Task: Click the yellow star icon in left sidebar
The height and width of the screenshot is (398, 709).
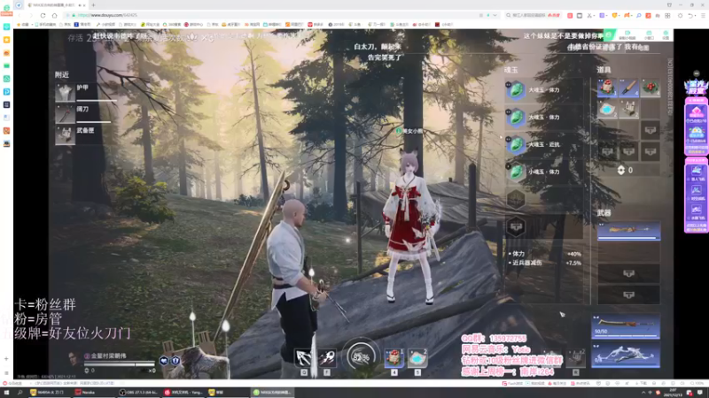Action: [6, 40]
